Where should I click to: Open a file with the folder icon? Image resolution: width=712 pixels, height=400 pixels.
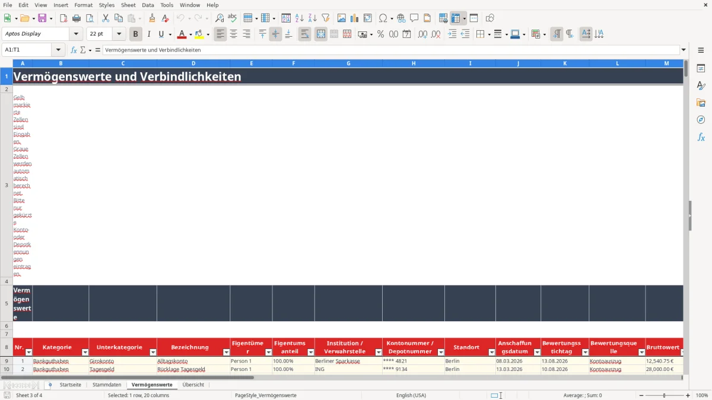(24, 18)
